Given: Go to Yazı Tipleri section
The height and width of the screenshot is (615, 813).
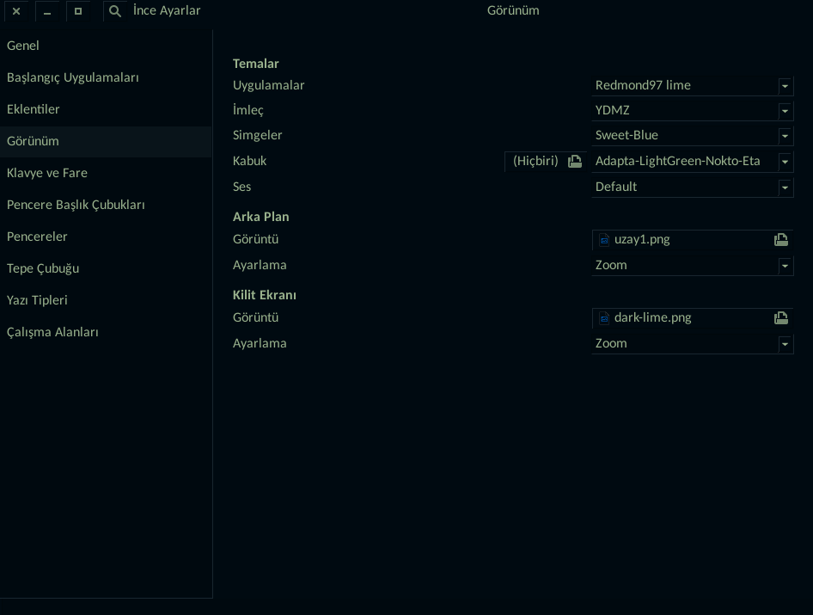Looking at the screenshot, I should (x=106, y=300).
